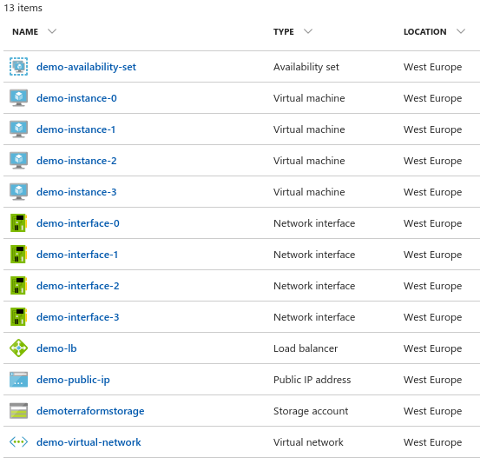Screen dimensions: 480x464
Task: Expand the LOCATION column sort chevron
Action: (x=461, y=31)
